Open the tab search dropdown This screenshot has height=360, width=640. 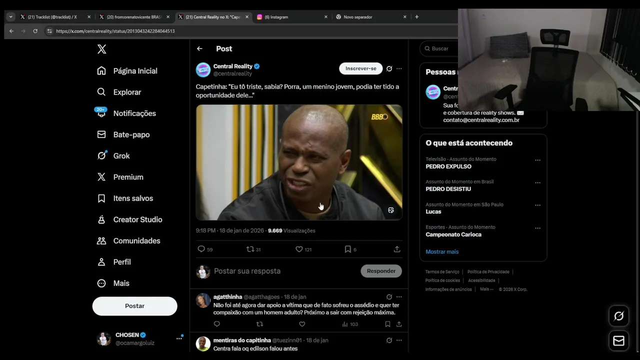coord(10,17)
